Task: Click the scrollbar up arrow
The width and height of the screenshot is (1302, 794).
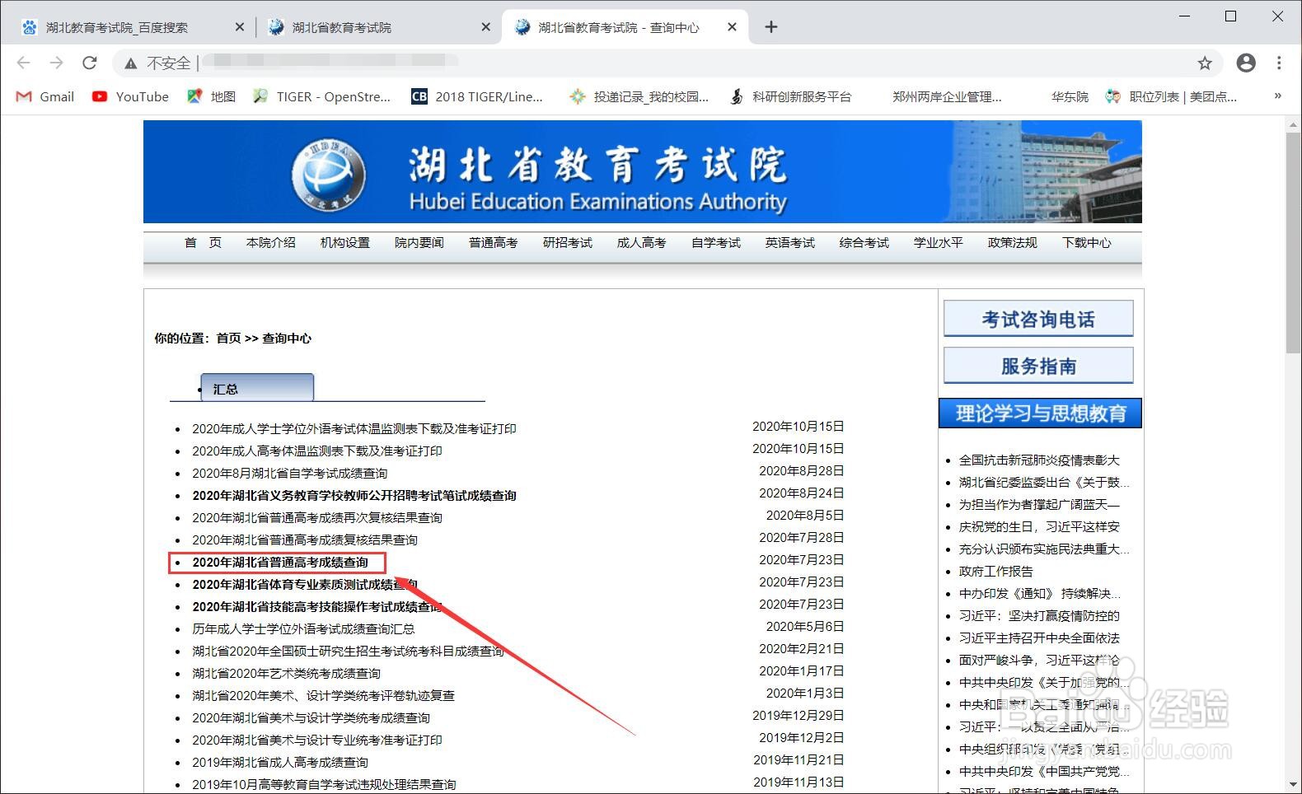Action: coord(1293,124)
